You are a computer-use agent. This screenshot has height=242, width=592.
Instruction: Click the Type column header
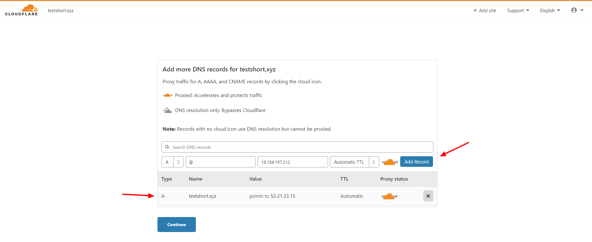pos(167,179)
